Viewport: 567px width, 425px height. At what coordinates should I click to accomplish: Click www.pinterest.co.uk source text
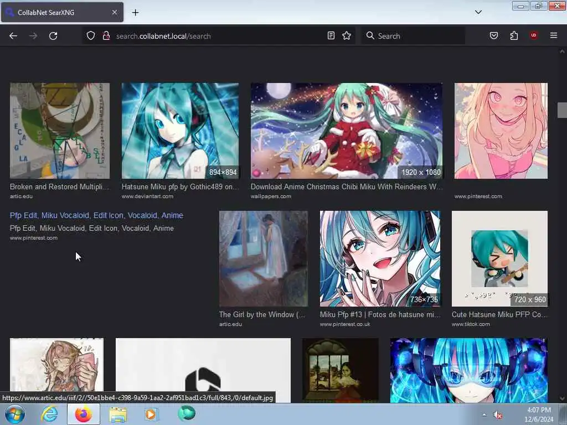pyautogui.click(x=345, y=324)
